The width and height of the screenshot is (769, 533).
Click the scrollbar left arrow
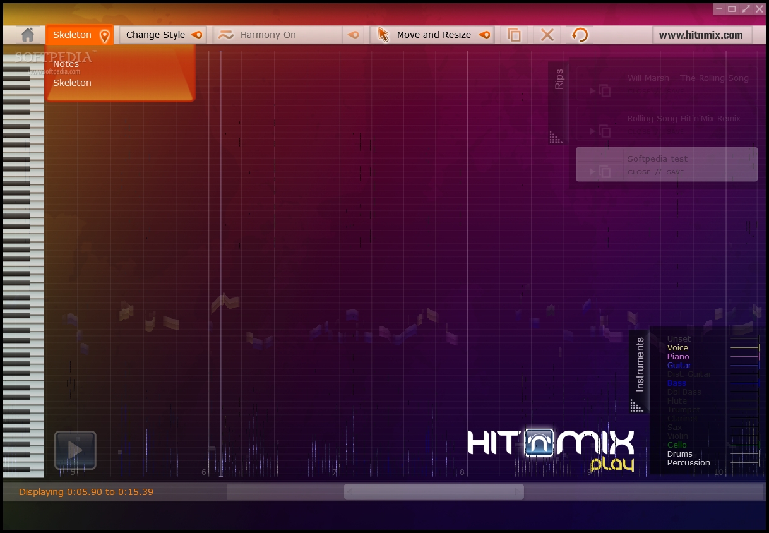(350, 492)
